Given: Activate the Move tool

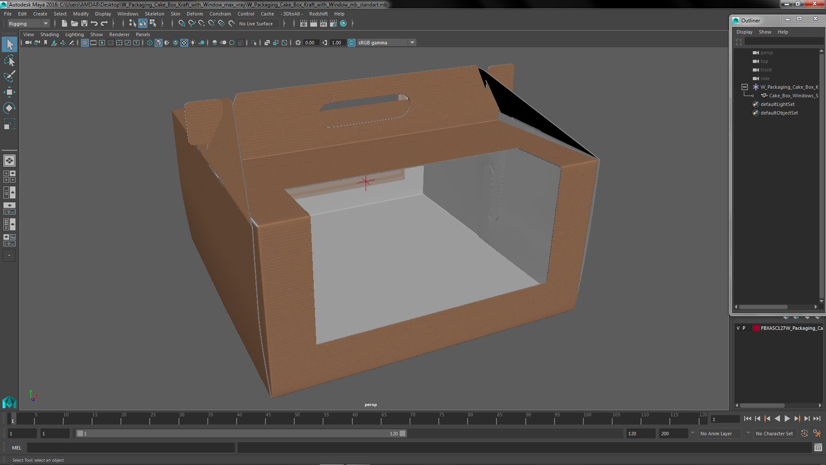Looking at the screenshot, I should [9, 92].
